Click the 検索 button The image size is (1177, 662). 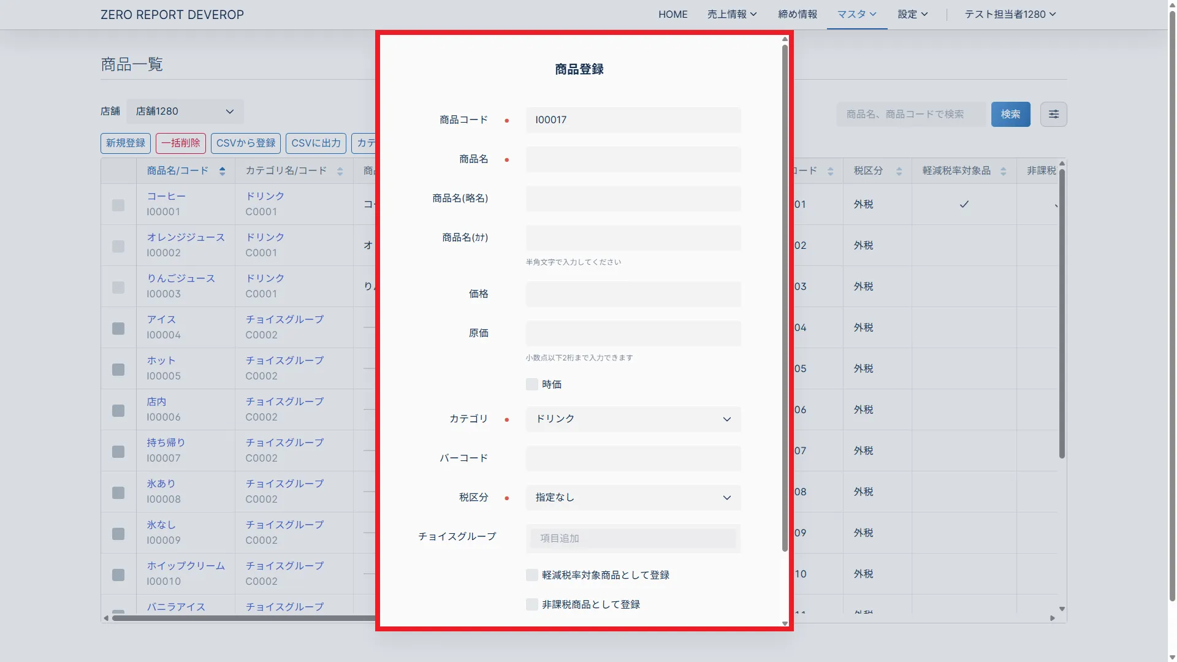1010,114
